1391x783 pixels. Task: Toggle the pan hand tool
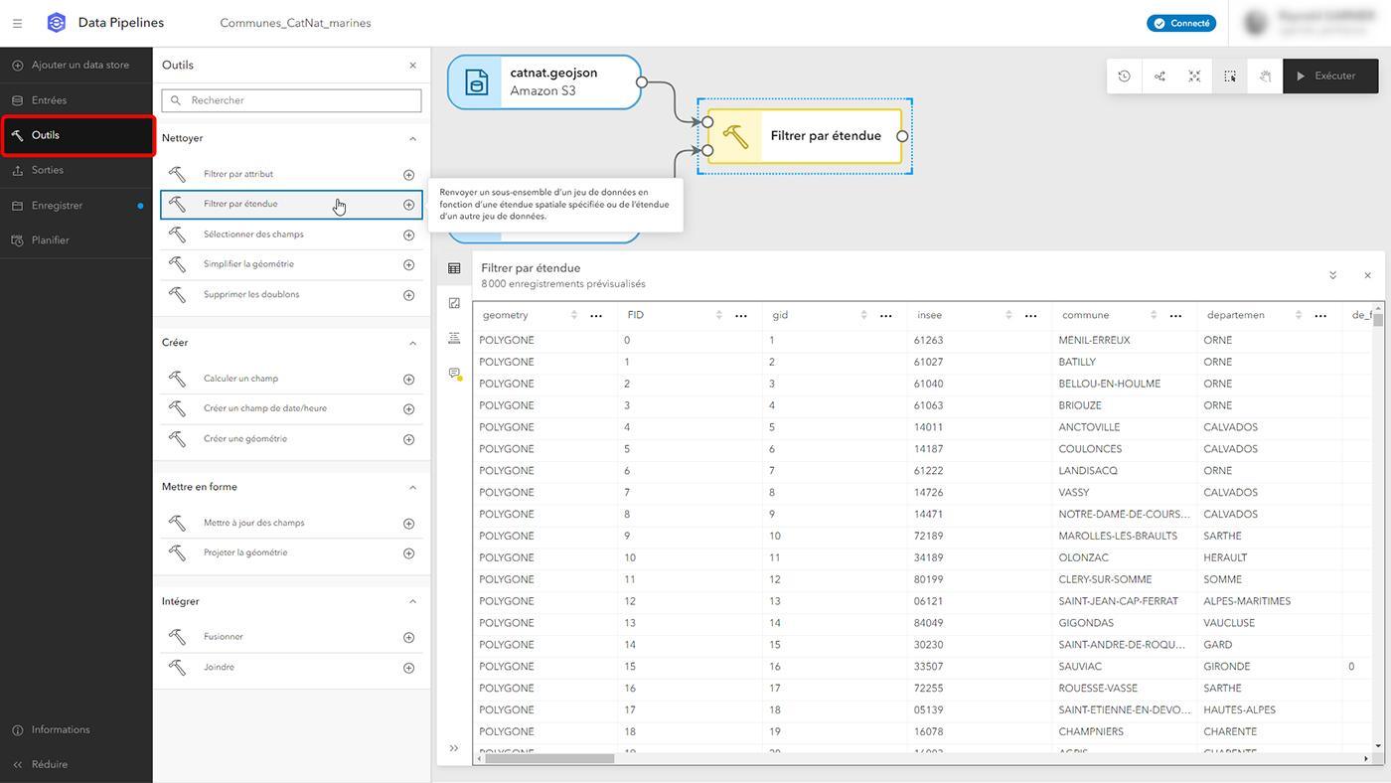[1265, 77]
